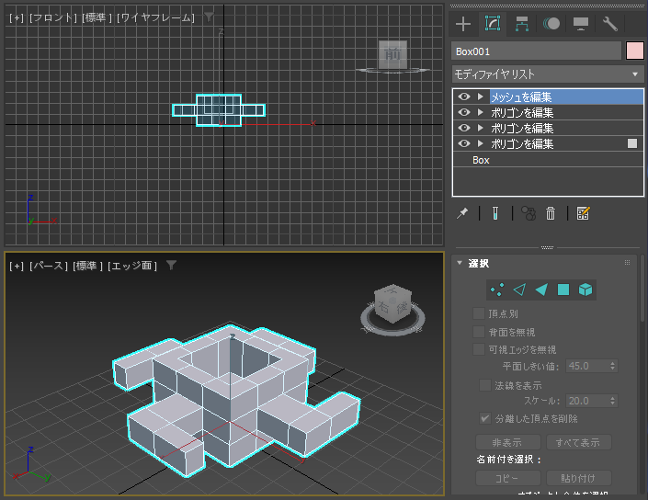The height and width of the screenshot is (500, 648).
Task: Toggle eye of first ポリゴンを編集 modifier
Action: tap(464, 112)
